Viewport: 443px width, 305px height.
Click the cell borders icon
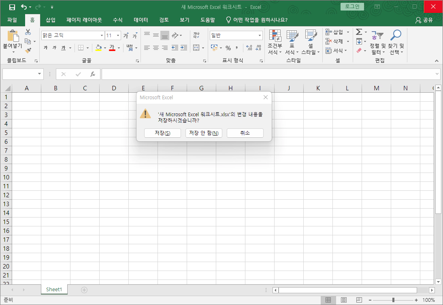81,48
